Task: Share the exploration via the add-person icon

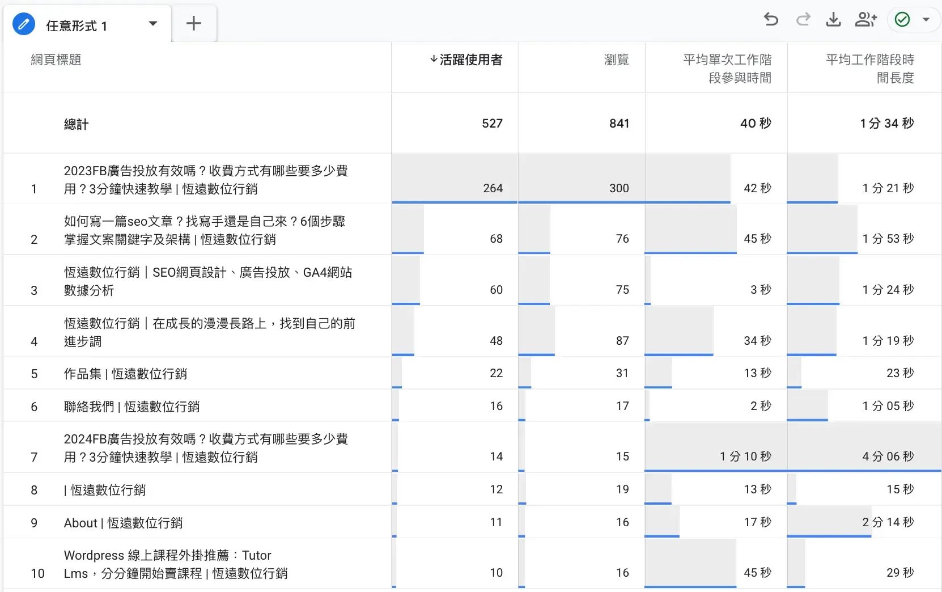Action: 865,19
